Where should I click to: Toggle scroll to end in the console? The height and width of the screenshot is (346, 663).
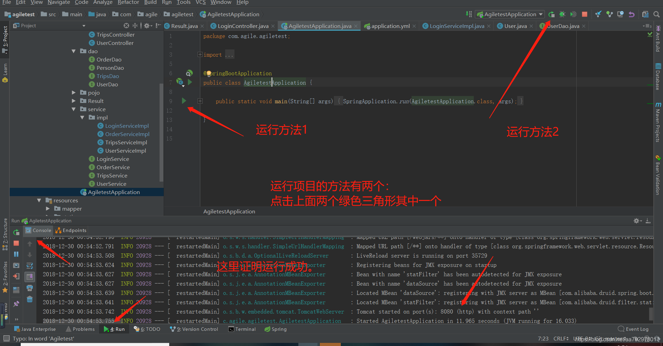(30, 277)
